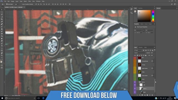Open the layer filter Kind dropdown
Viewport: 178px width, 100px height.
click(138, 50)
